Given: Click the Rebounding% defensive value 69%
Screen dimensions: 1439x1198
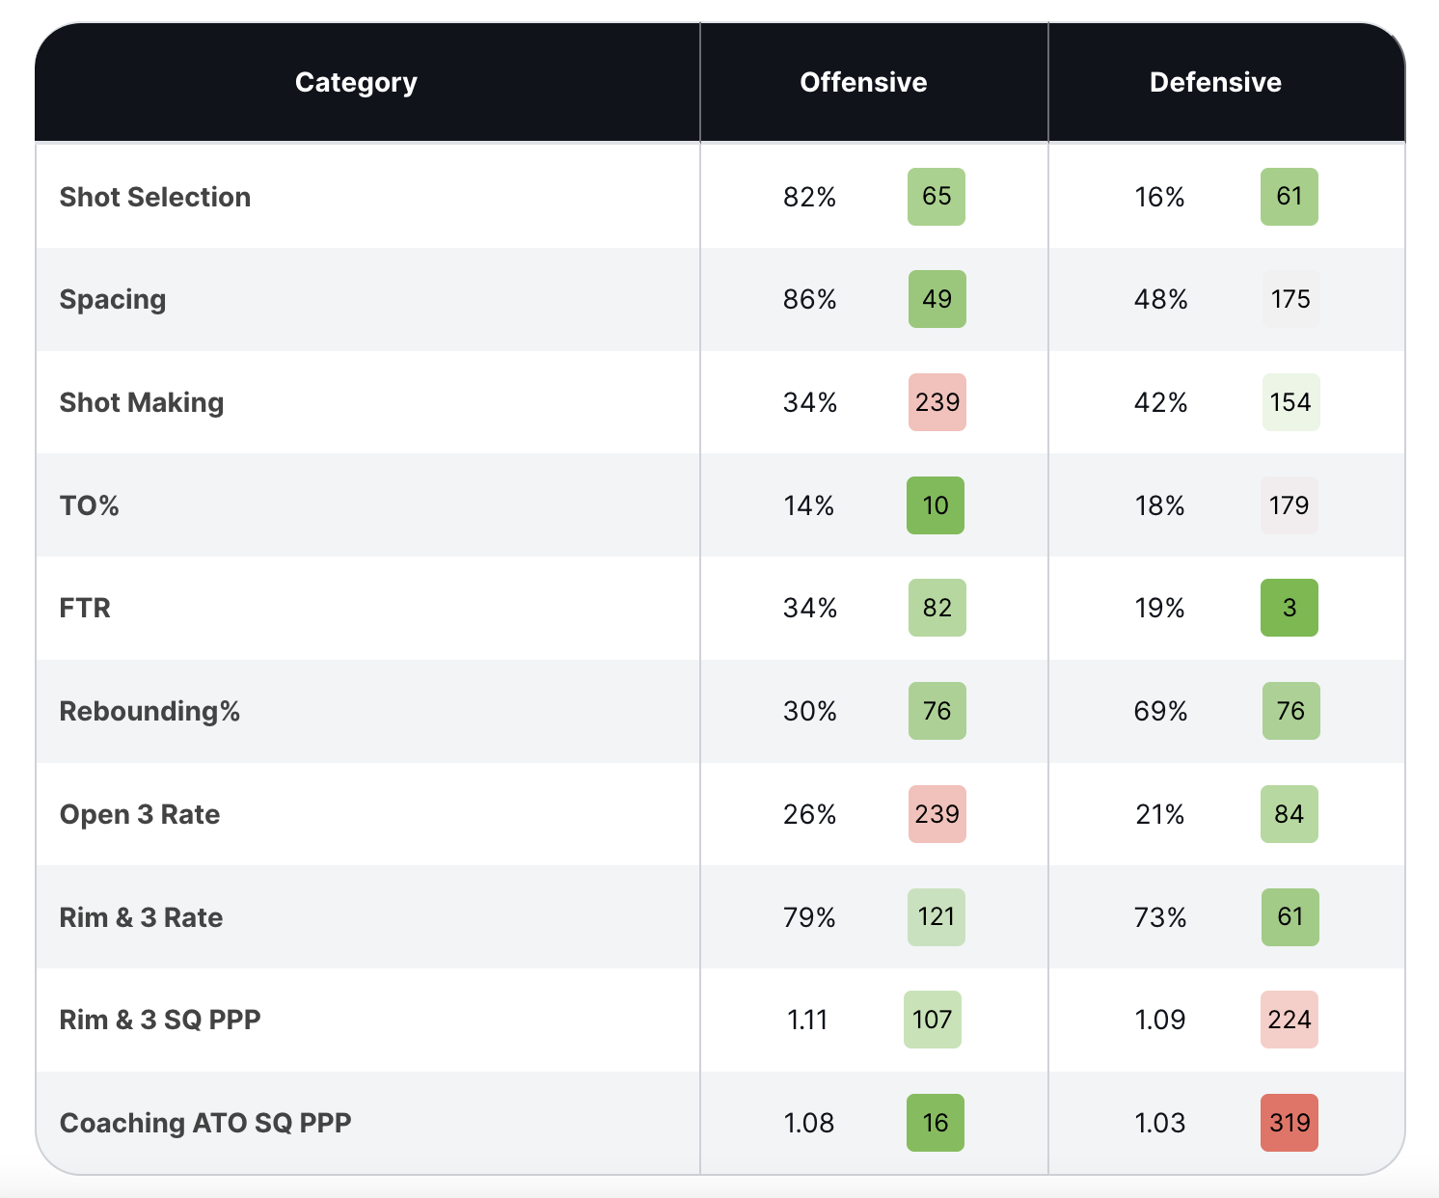Looking at the screenshot, I should [1160, 711].
